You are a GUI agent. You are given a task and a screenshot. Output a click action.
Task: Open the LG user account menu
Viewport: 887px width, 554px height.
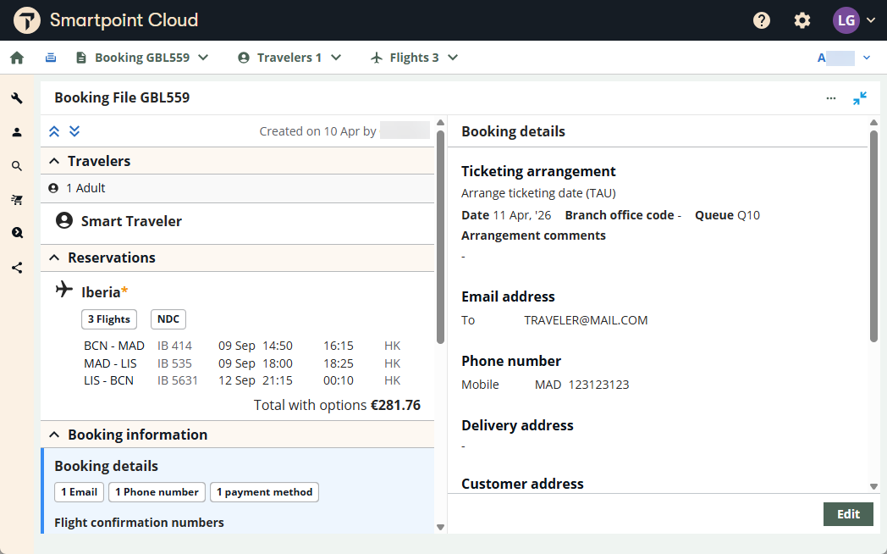(853, 20)
